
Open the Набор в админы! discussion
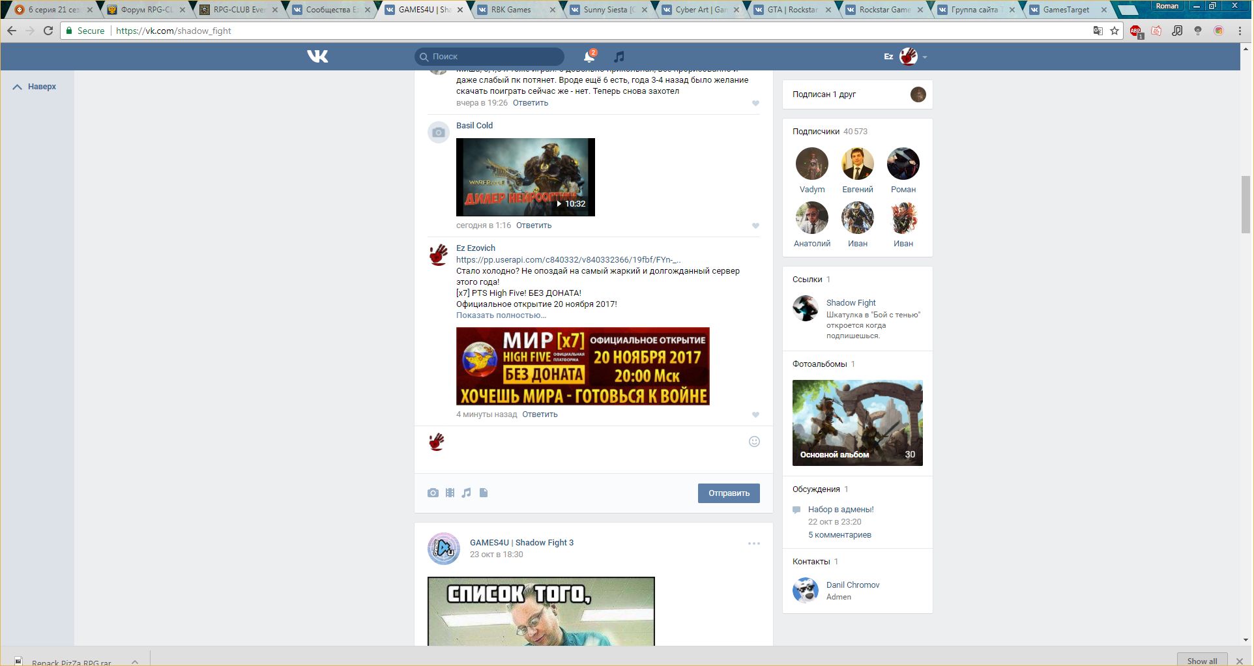[x=841, y=510]
